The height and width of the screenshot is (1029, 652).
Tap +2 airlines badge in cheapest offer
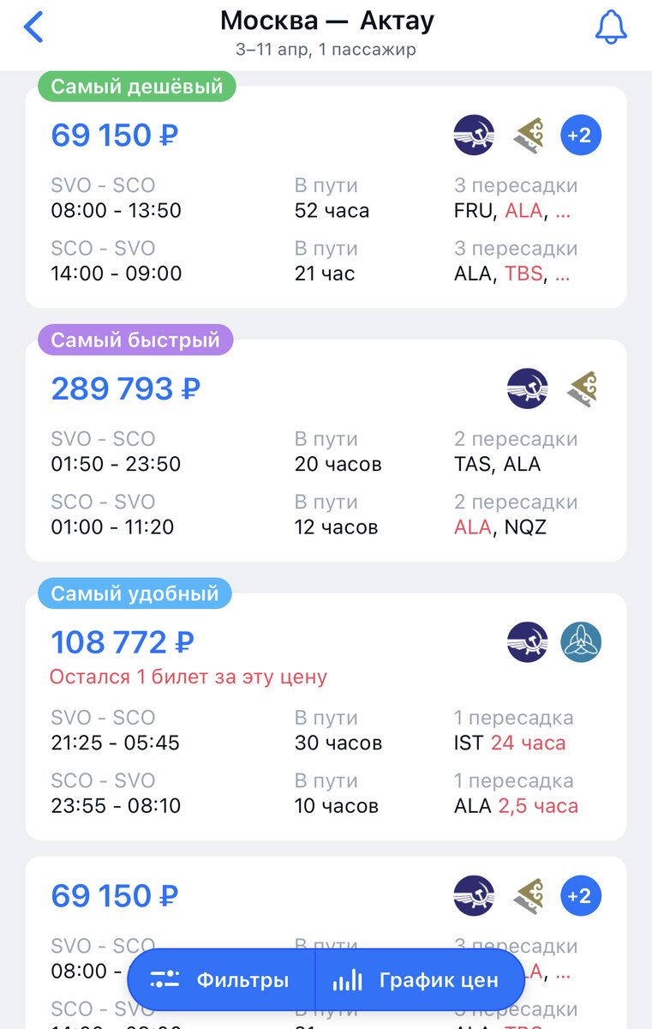(581, 135)
